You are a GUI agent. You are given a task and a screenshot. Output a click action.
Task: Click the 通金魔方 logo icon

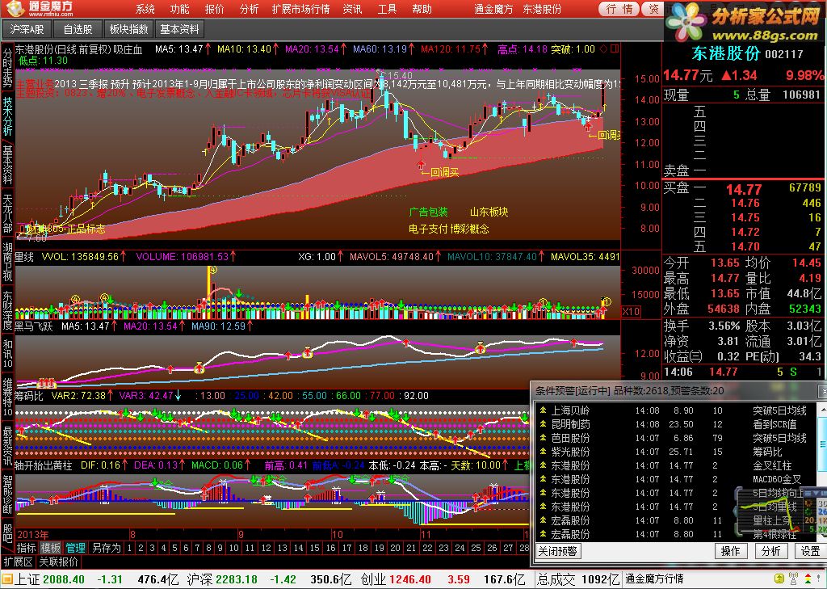click(x=16, y=8)
